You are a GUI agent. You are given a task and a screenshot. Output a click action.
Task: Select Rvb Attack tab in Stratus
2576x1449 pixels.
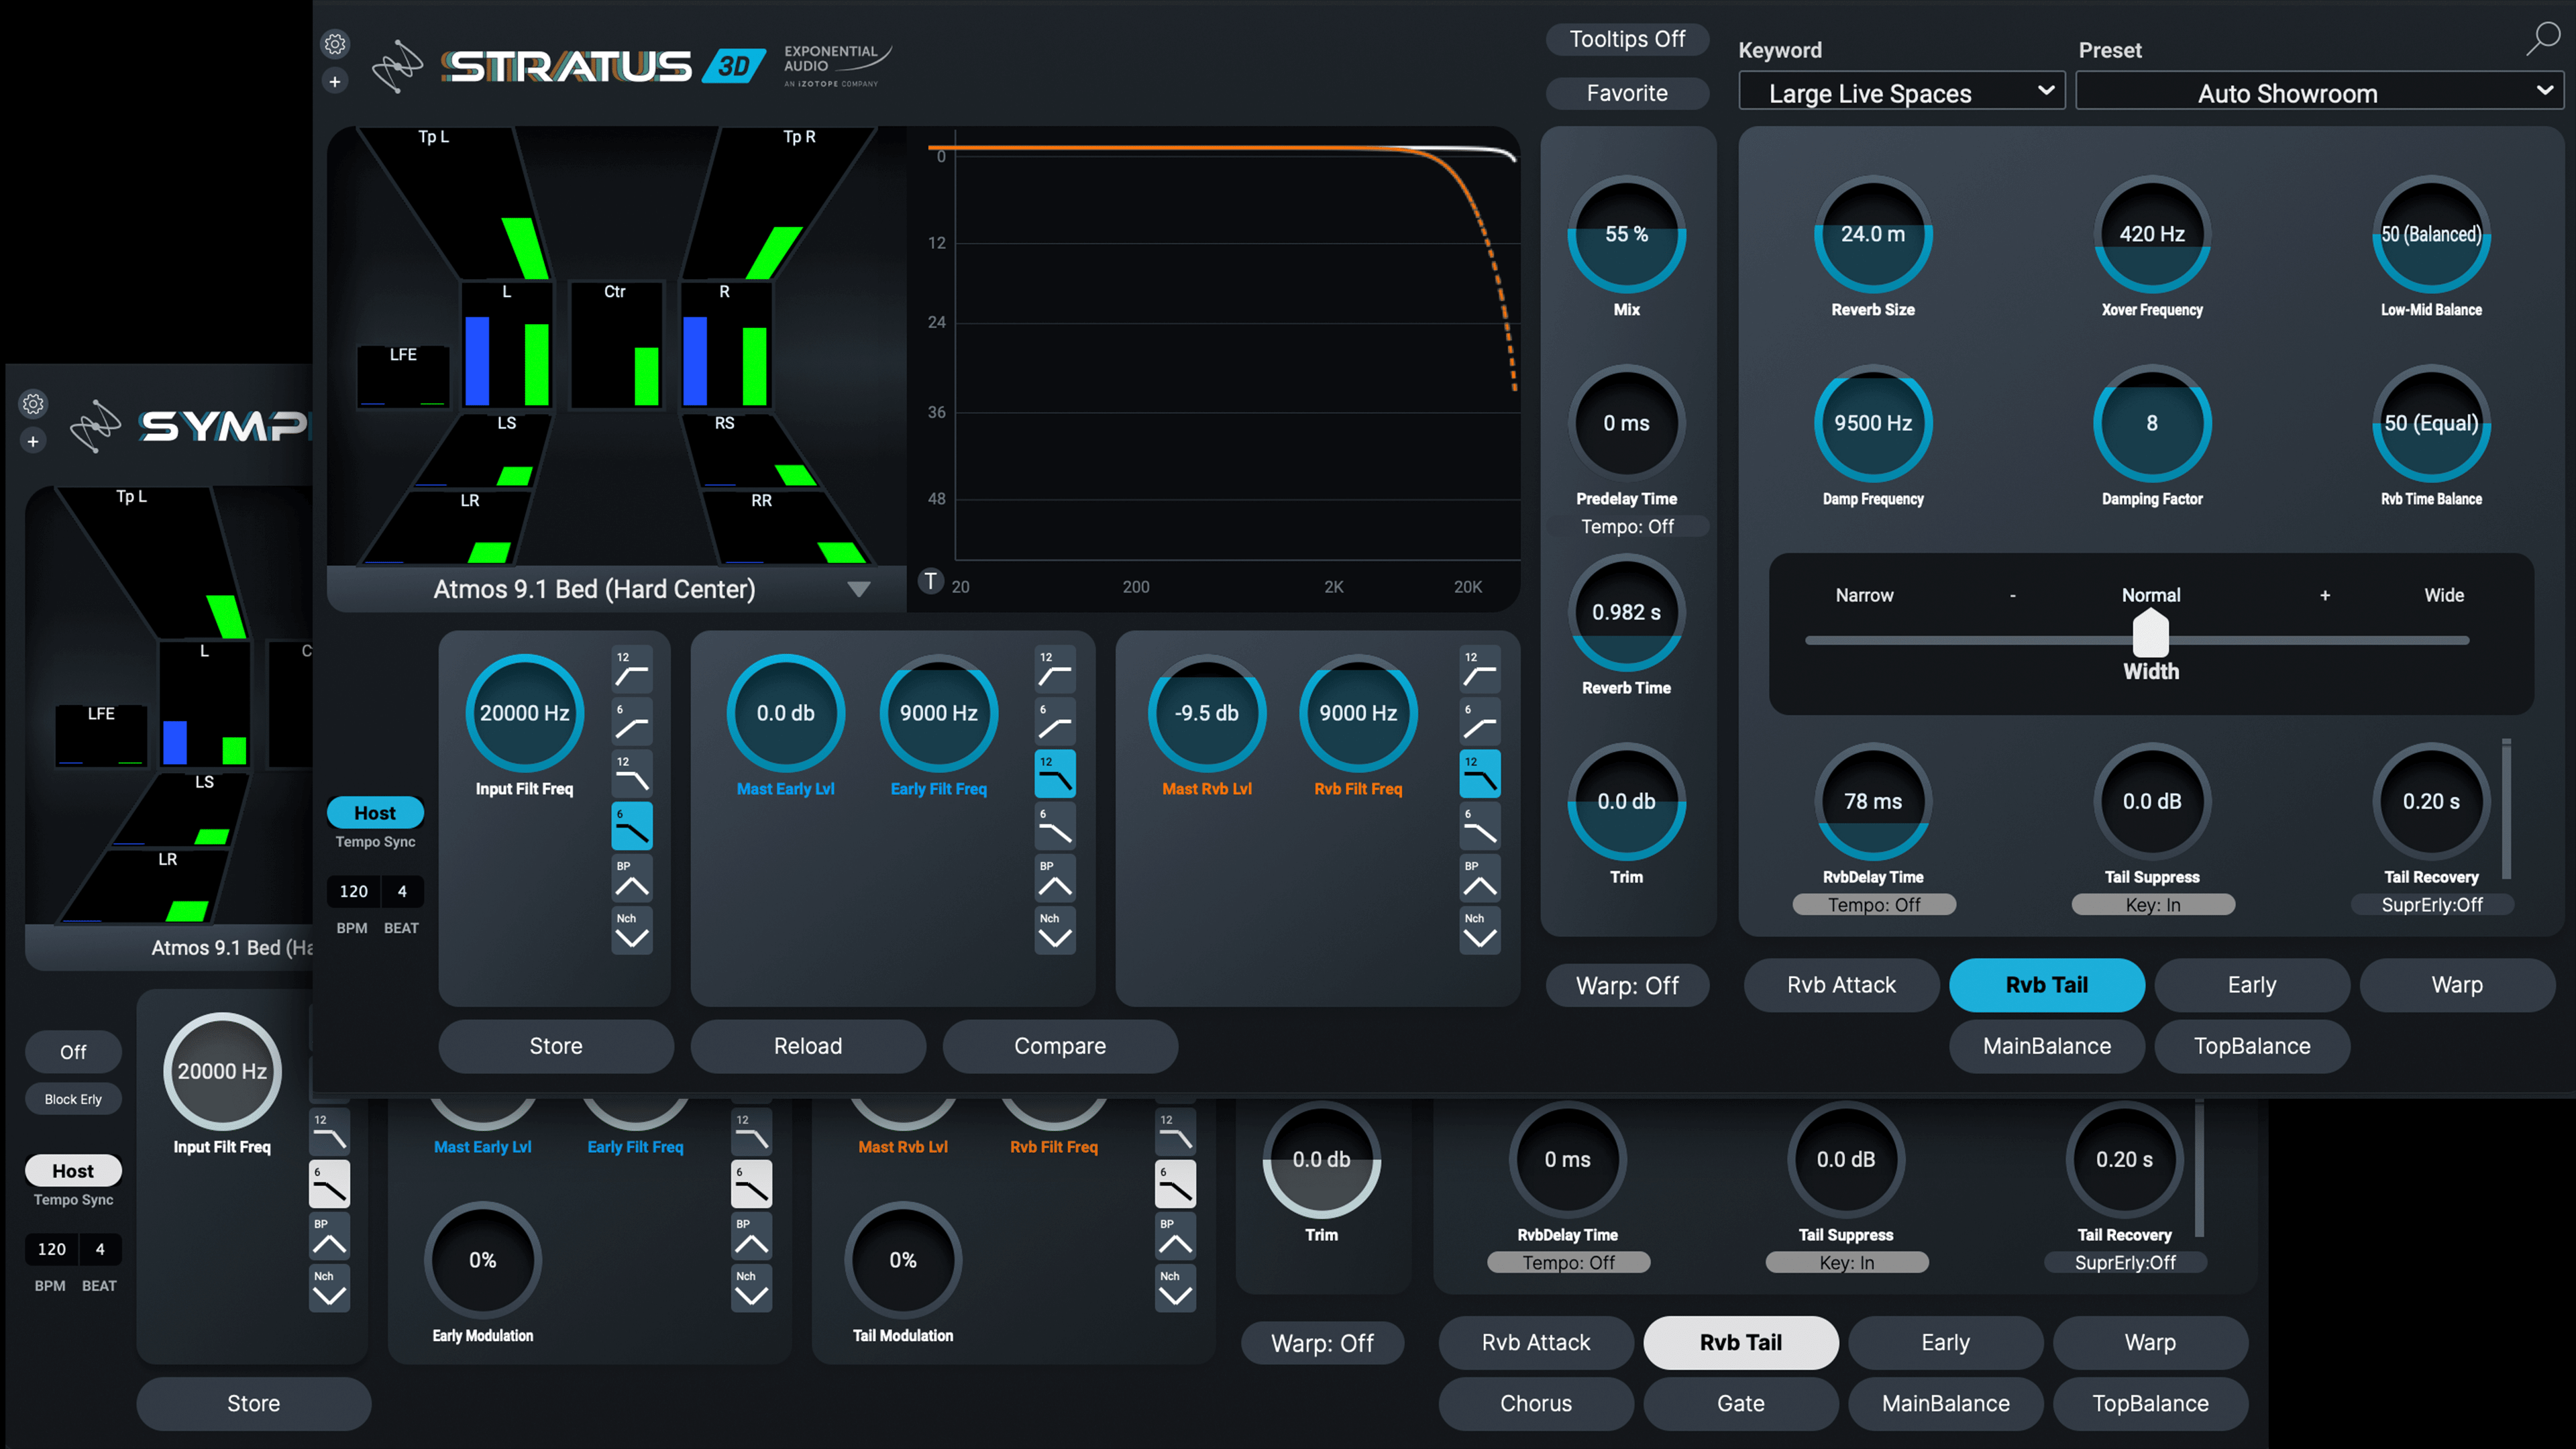(1841, 985)
